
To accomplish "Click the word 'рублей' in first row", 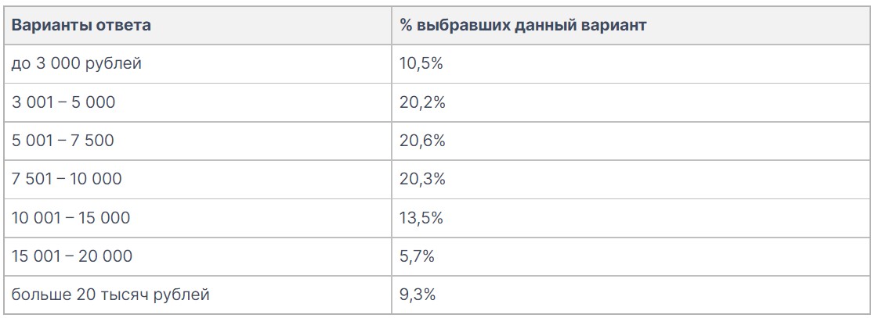I will coord(114,65).
